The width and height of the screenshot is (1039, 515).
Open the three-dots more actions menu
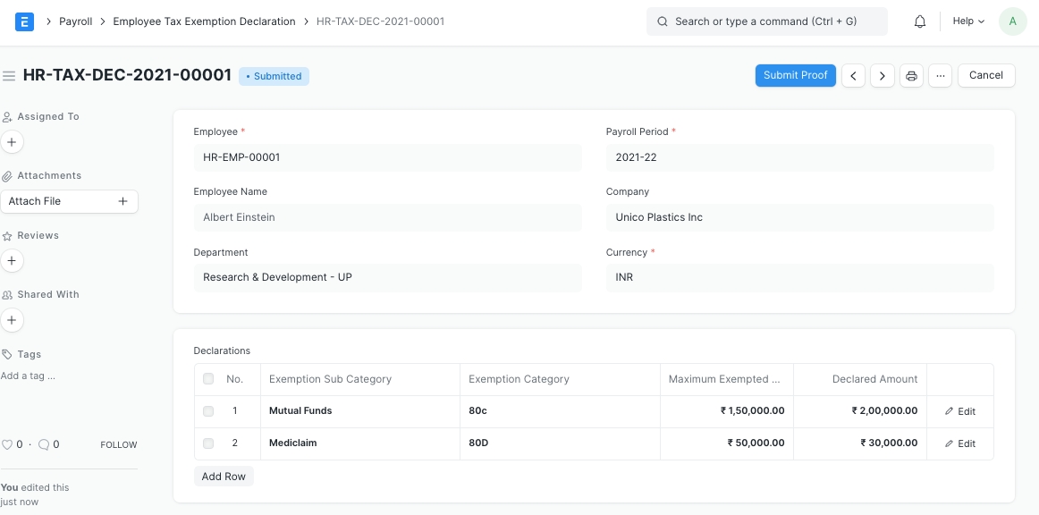(x=940, y=76)
